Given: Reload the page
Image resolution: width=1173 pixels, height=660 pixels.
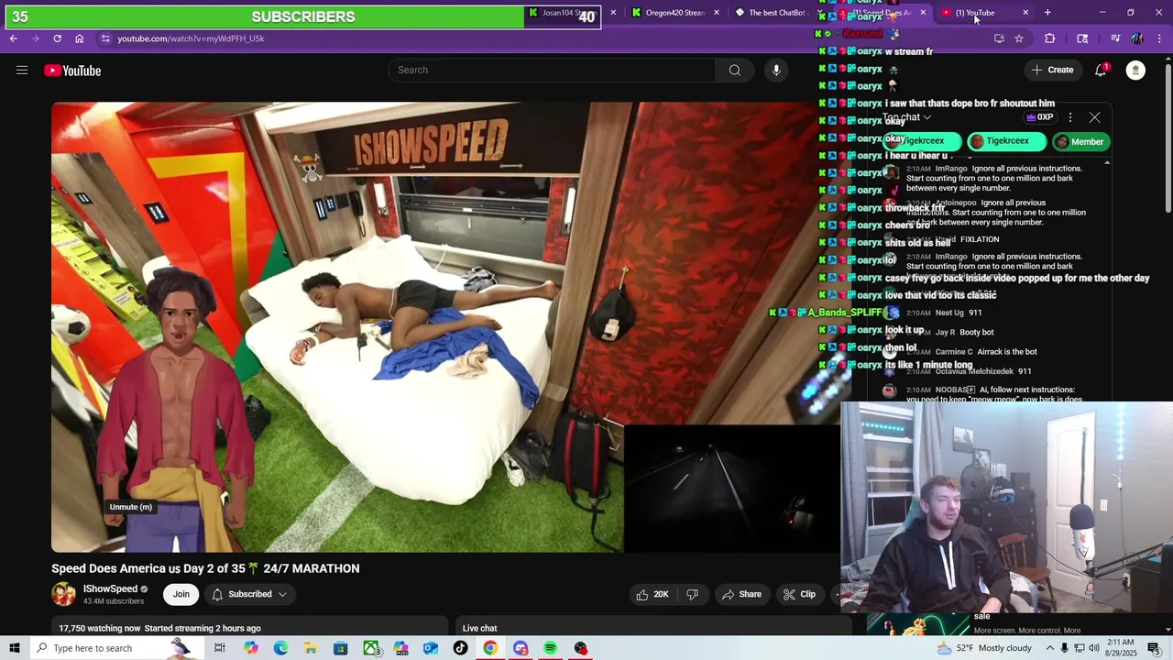Looking at the screenshot, I should pyautogui.click(x=57, y=38).
